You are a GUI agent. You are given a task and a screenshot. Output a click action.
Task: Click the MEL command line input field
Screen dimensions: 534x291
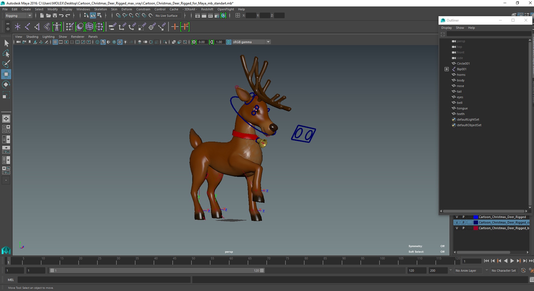coord(104,280)
